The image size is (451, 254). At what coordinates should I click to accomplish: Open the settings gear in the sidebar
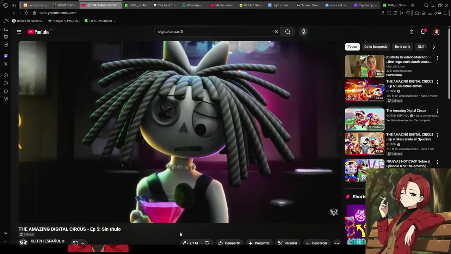pos(6,99)
